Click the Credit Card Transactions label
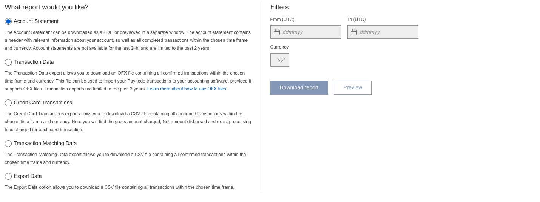This screenshot has height=202, width=540. coord(43,103)
